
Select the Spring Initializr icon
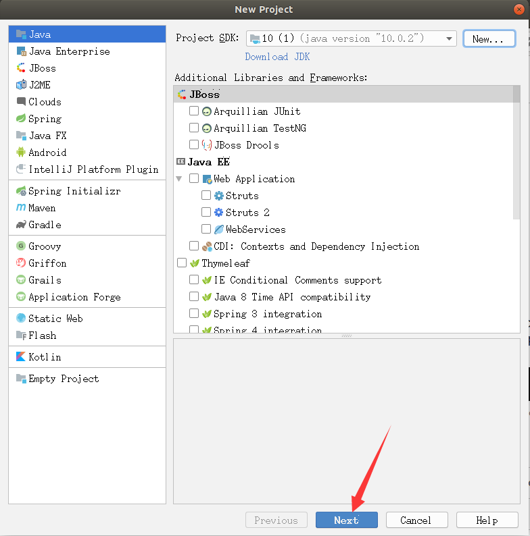[x=21, y=191]
